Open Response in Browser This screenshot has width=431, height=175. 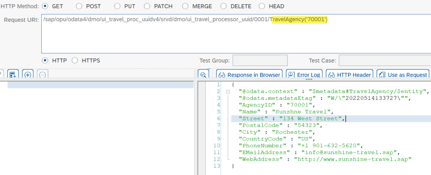(249, 75)
